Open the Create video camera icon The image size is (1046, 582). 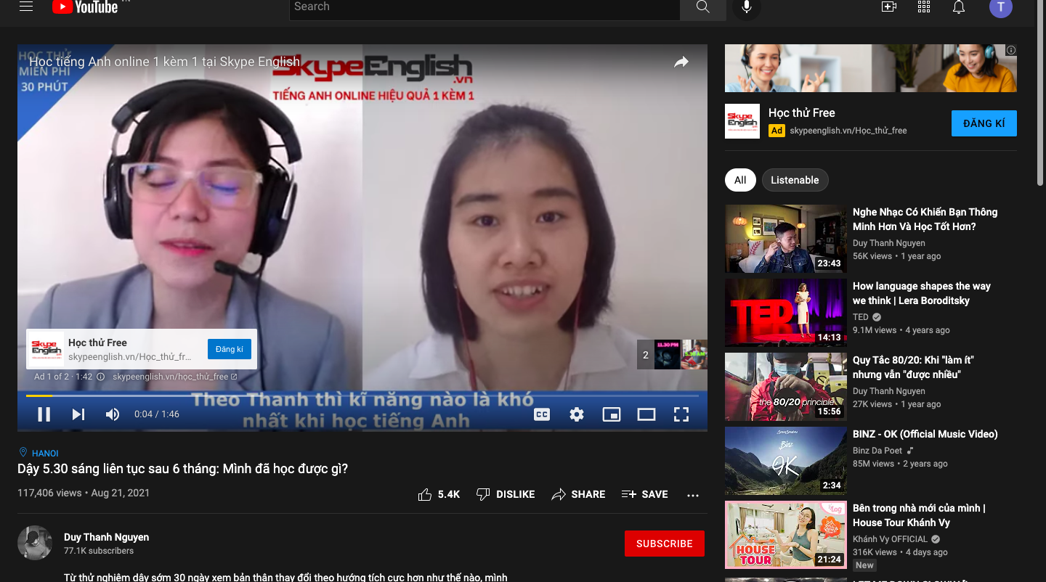(x=888, y=7)
